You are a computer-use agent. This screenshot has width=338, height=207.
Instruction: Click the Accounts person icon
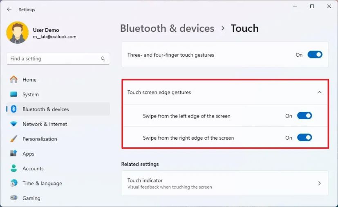(13, 168)
